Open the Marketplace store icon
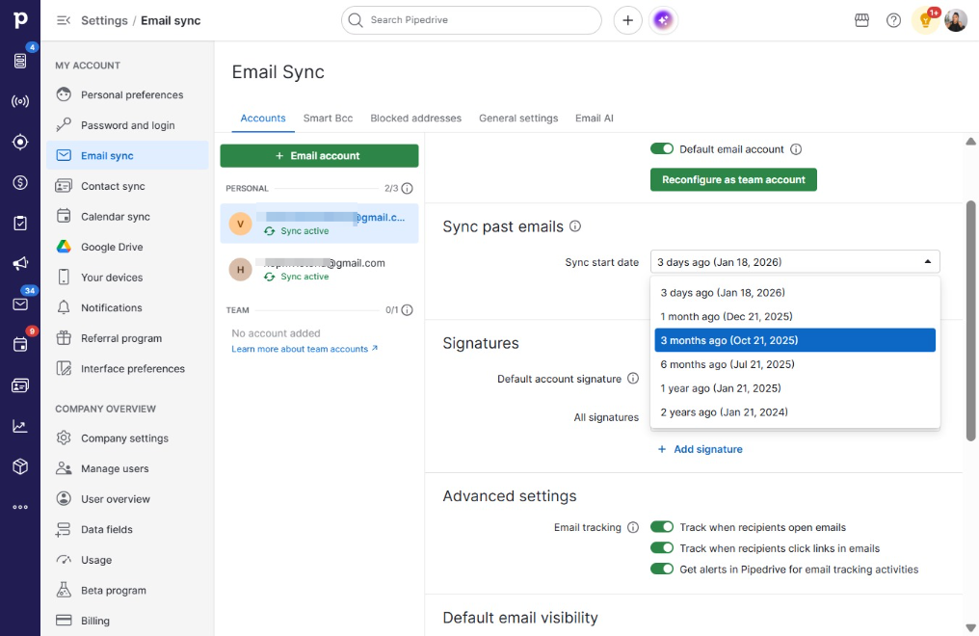Image resolution: width=979 pixels, height=636 pixels. coord(861,20)
